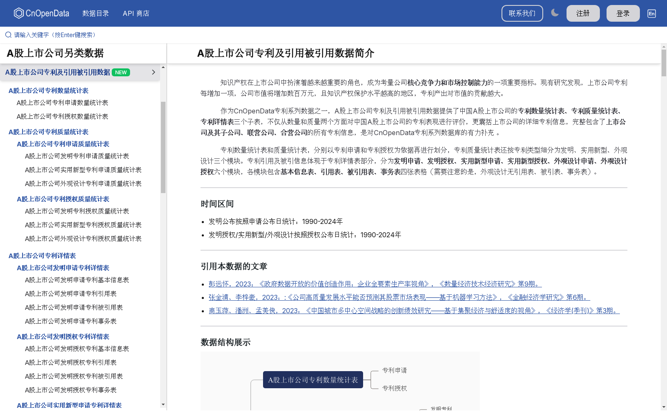Click the CnOpenData logo
667x417 pixels.
[41, 13]
